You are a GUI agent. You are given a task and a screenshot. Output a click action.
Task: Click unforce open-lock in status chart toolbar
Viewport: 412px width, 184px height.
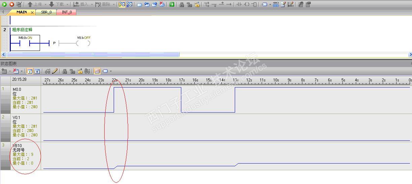click(x=72, y=71)
